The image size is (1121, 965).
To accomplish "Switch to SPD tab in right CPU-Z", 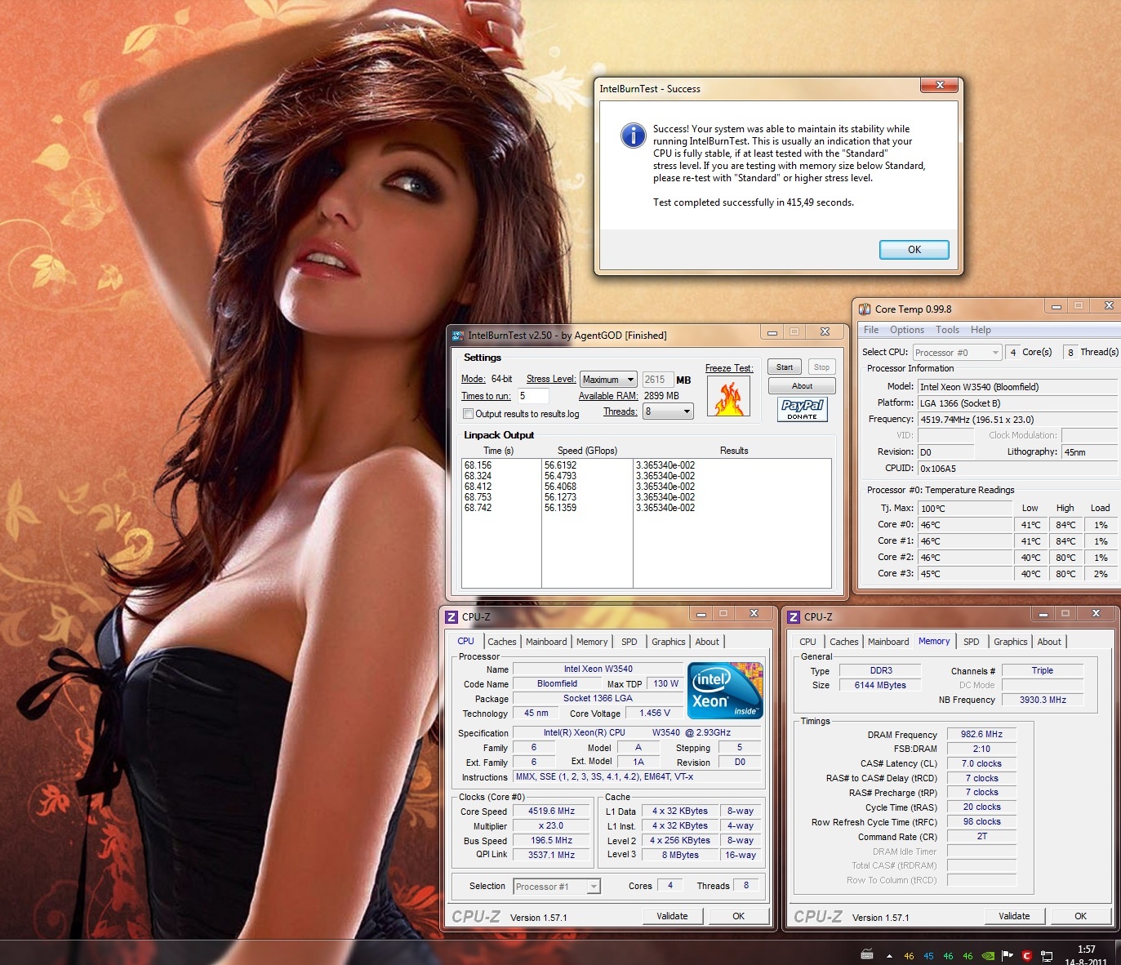I will (x=971, y=642).
